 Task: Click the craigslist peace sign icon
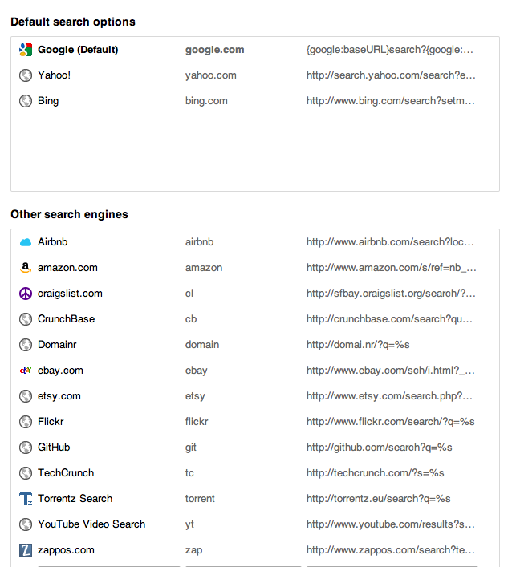click(x=26, y=294)
